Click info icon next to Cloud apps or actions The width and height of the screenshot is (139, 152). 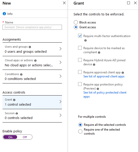click(35, 60)
